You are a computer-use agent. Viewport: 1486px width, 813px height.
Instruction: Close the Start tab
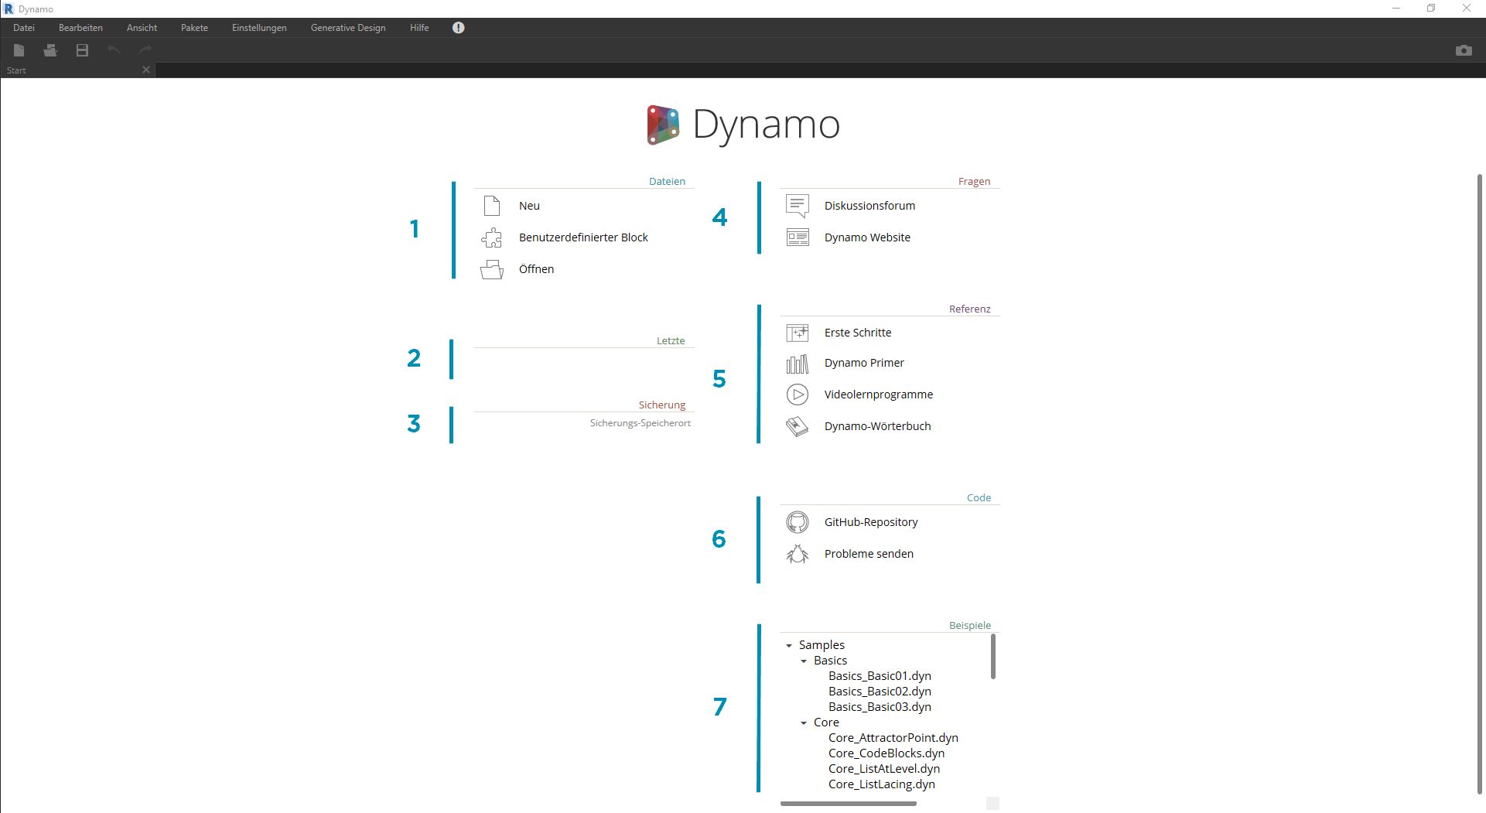[x=146, y=70]
